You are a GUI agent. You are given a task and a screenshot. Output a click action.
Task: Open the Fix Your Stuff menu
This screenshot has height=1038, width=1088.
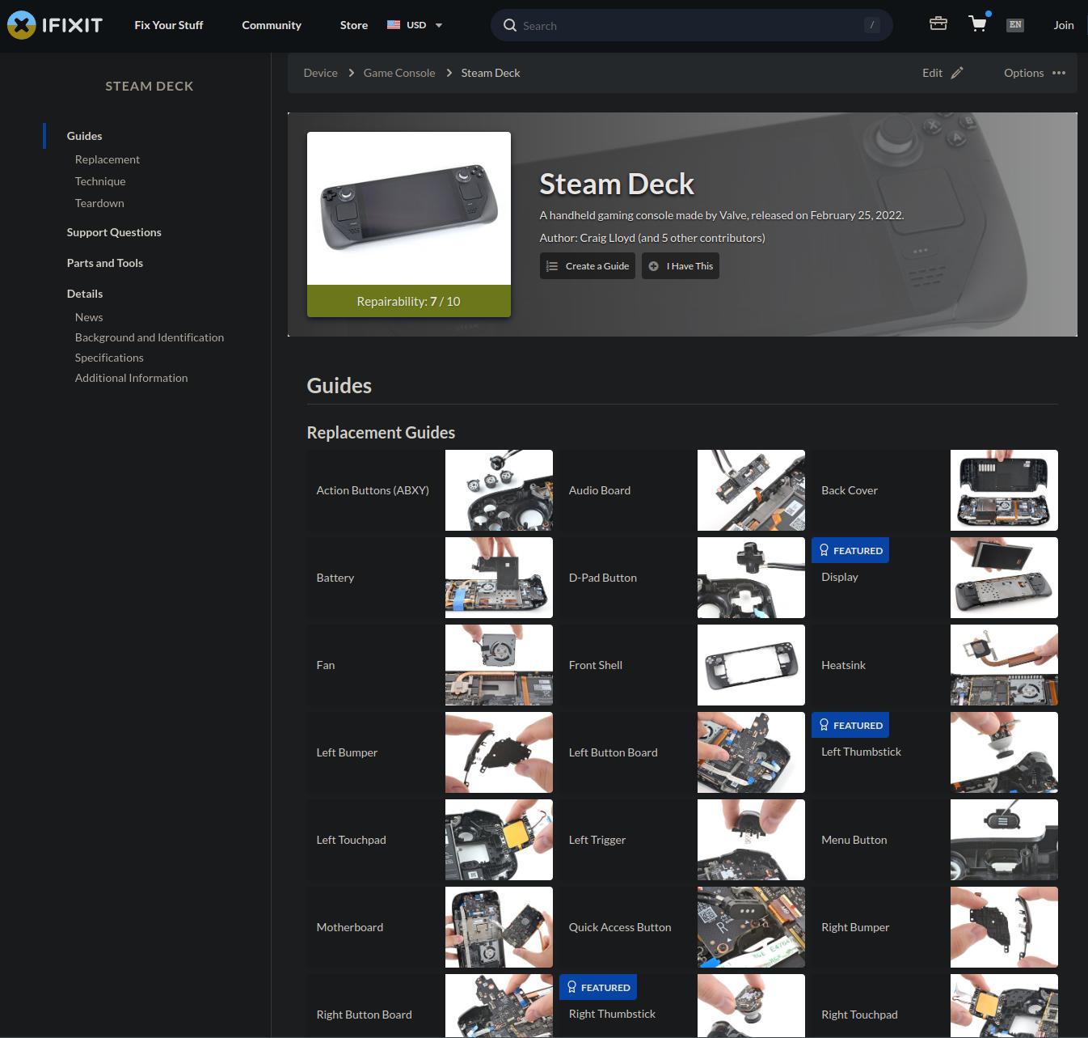(x=169, y=25)
